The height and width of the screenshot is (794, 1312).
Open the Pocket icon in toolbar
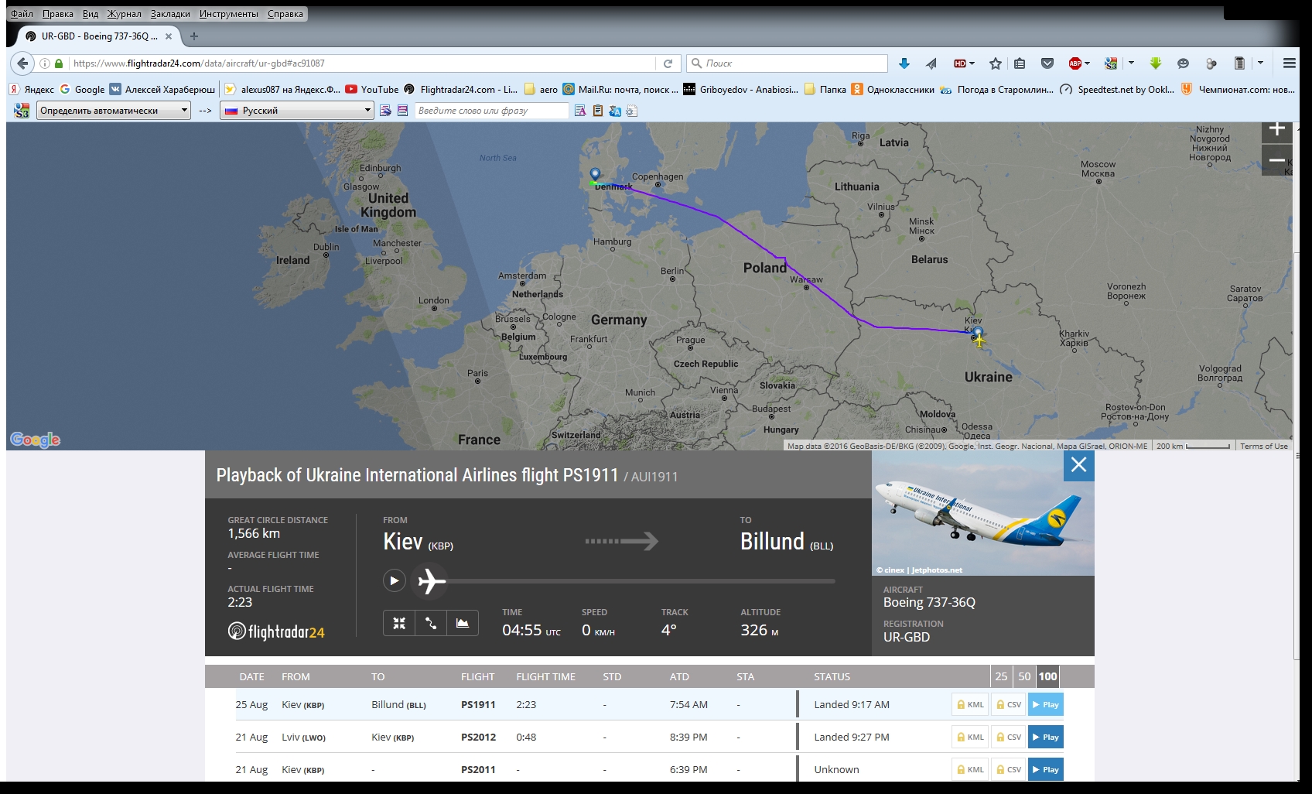[x=1047, y=63]
